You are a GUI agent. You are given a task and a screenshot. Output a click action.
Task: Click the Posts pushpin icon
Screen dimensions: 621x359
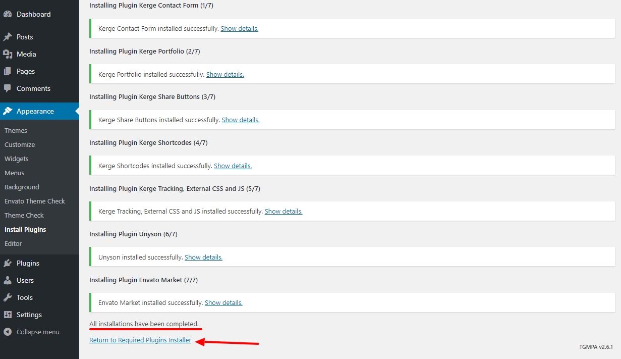click(x=8, y=37)
